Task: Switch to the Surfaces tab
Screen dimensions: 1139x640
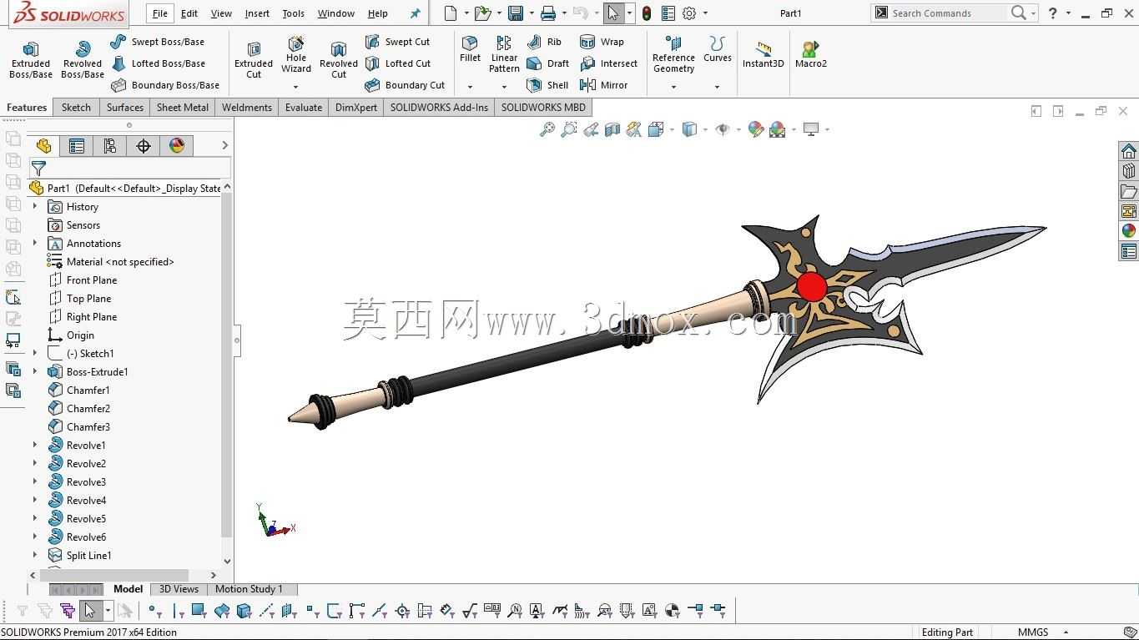Action: [125, 107]
